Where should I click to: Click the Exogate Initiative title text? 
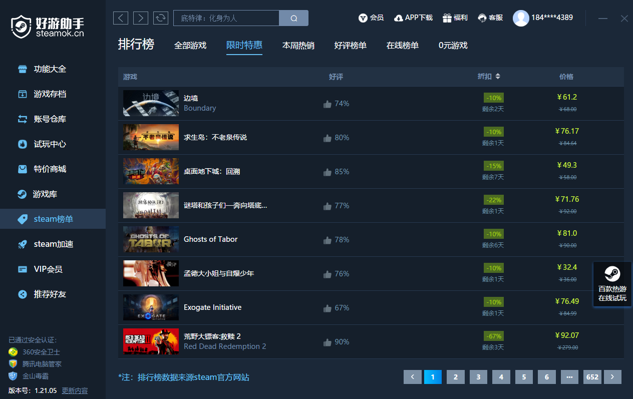(x=213, y=307)
